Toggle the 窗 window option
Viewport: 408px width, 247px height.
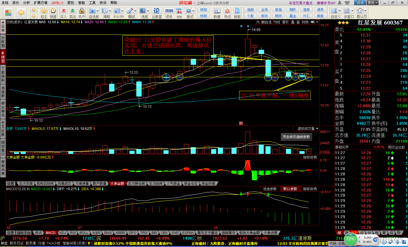coord(298,22)
